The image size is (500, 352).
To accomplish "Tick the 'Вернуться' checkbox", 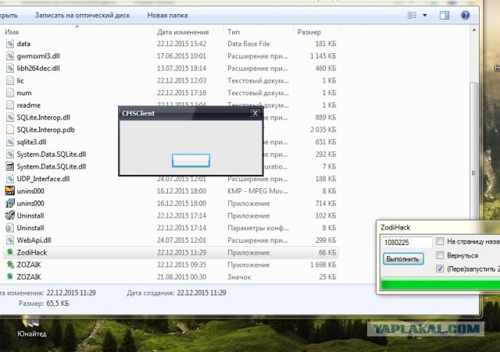I will tap(441, 255).
